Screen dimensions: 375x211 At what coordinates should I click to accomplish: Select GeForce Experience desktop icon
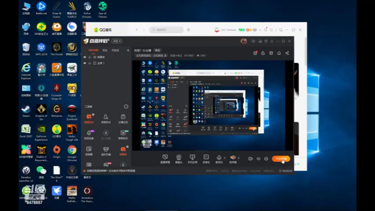coord(41,133)
